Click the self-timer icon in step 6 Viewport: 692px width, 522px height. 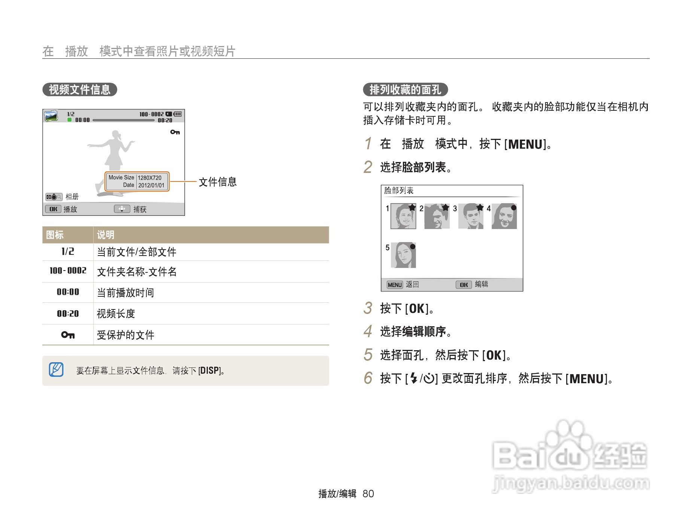tap(429, 378)
